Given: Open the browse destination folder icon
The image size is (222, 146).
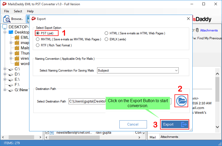Looking at the screenshot, I should click(181, 101).
